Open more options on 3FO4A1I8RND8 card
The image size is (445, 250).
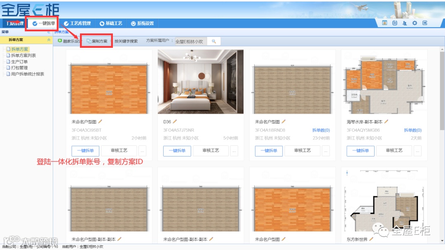(x=326, y=151)
